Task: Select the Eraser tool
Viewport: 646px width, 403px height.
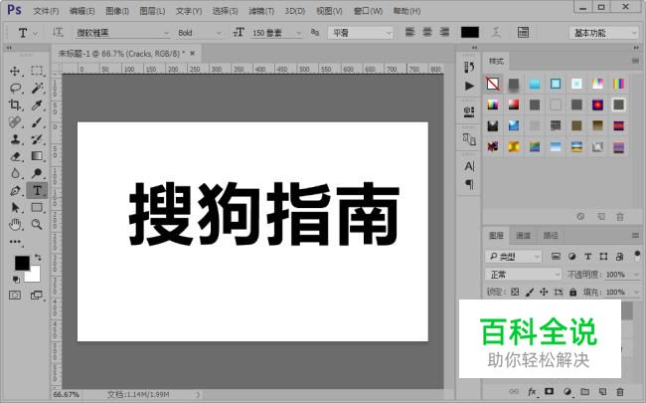Action: click(15, 156)
